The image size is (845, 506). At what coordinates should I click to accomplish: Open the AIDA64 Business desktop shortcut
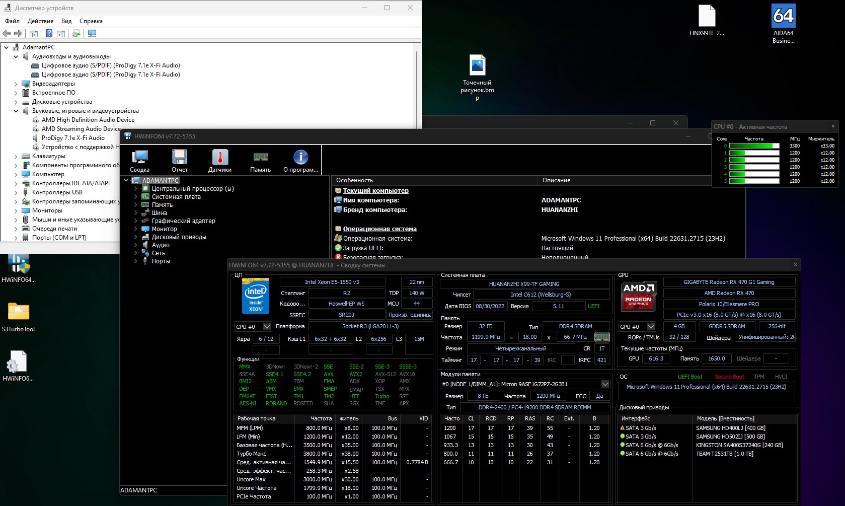(784, 24)
